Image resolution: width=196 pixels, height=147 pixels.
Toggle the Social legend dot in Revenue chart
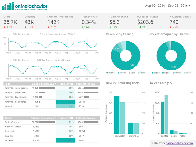tap(130, 73)
